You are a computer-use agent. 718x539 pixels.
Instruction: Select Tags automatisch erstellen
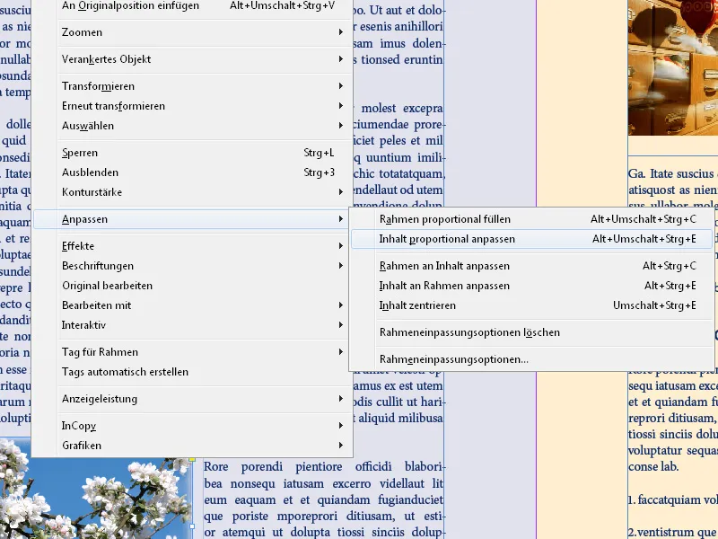click(192, 372)
